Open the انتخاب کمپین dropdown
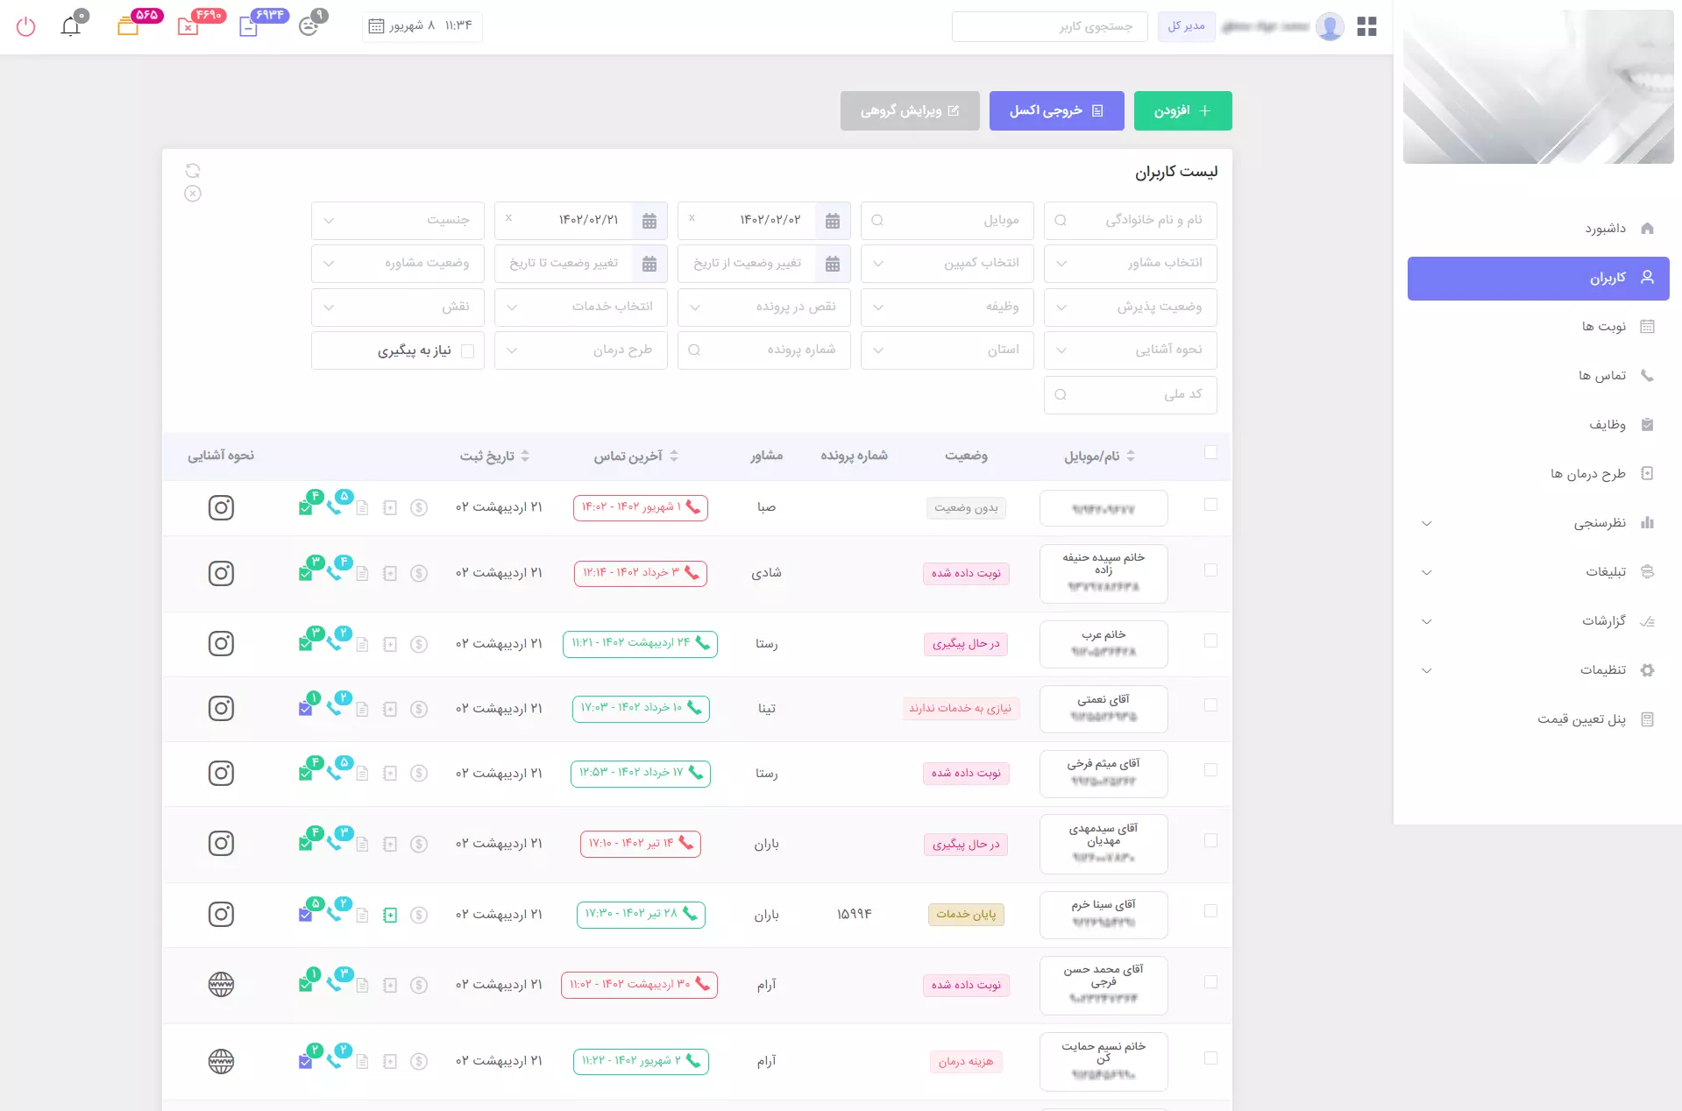This screenshot has height=1111, width=1682. 947,263
